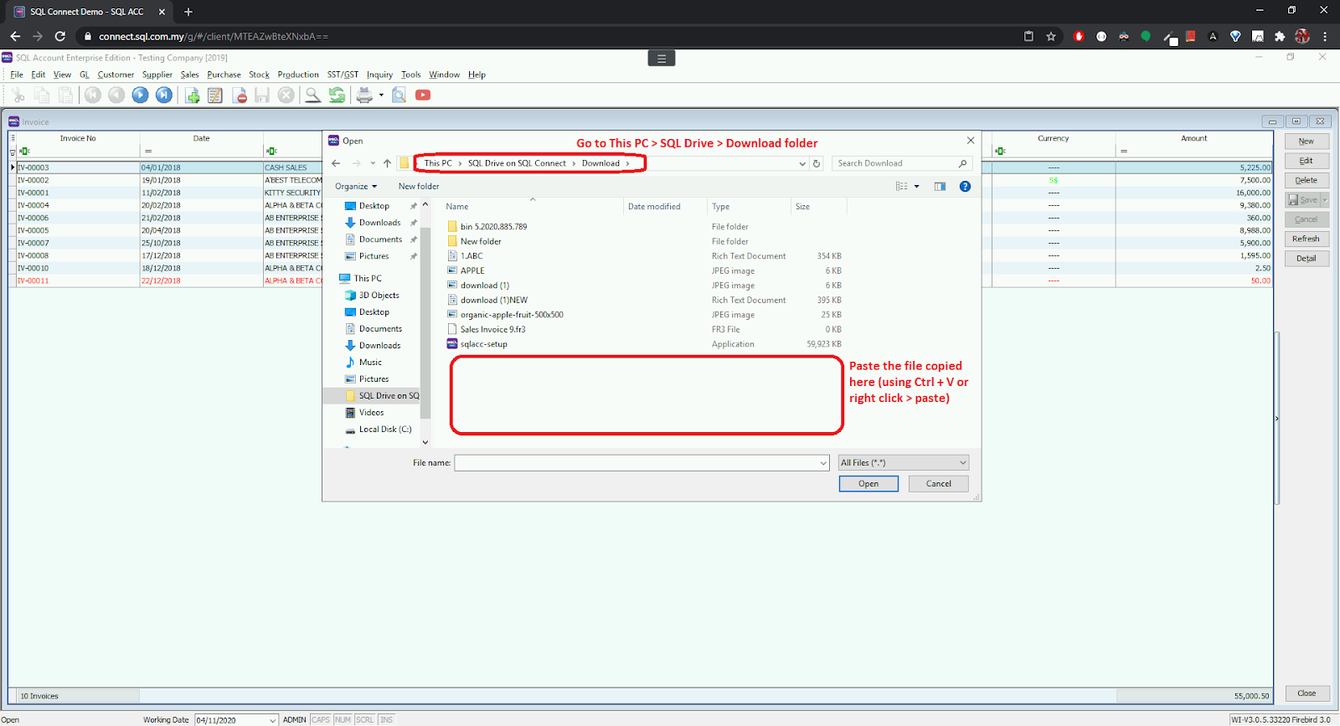Click the Print printer toolbar icon
Viewport: 1340px width, 726px height.
364,95
